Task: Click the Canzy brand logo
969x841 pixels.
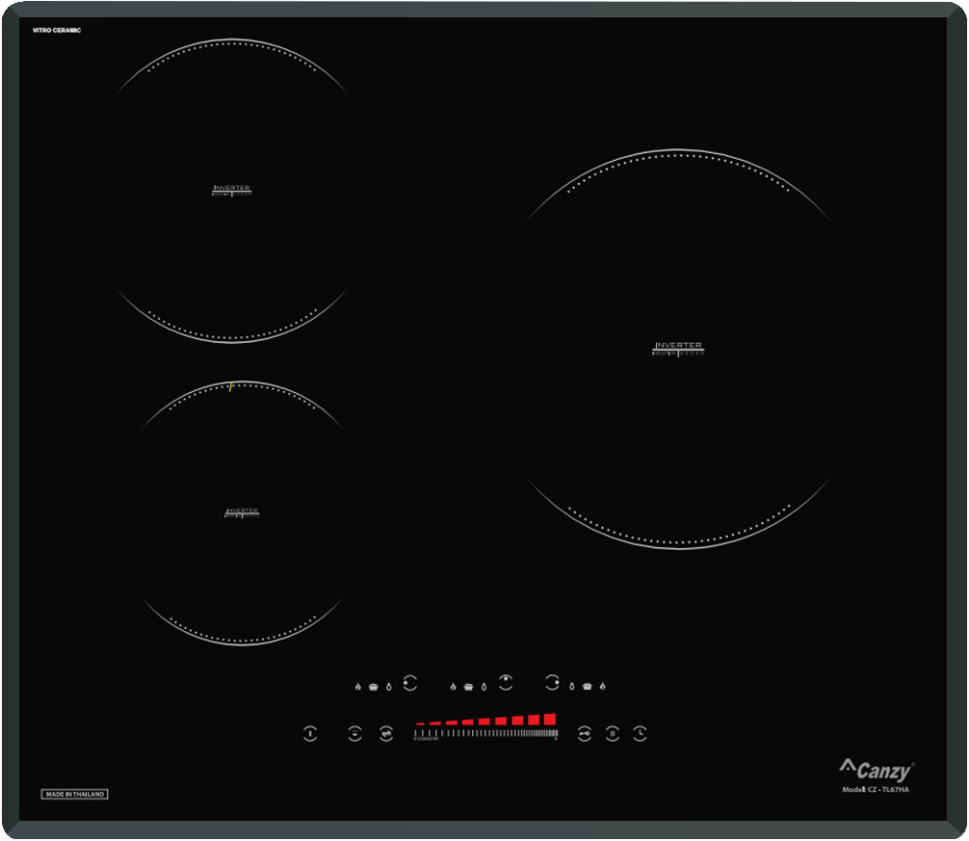Action: [x=877, y=770]
